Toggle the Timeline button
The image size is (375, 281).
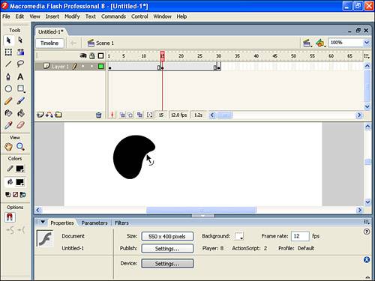[49, 43]
